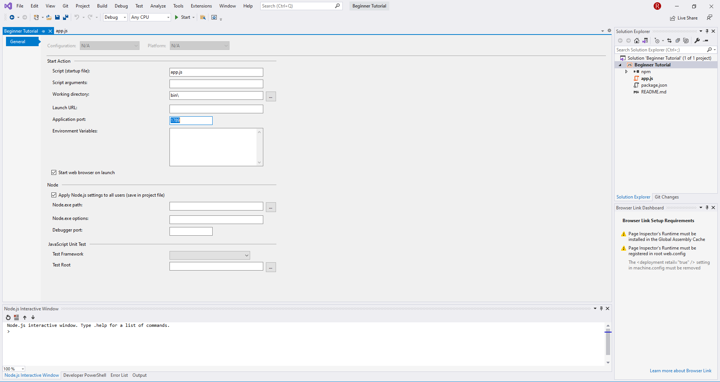Click the Script (startup file) input field
The image size is (720, 382).
216,72
